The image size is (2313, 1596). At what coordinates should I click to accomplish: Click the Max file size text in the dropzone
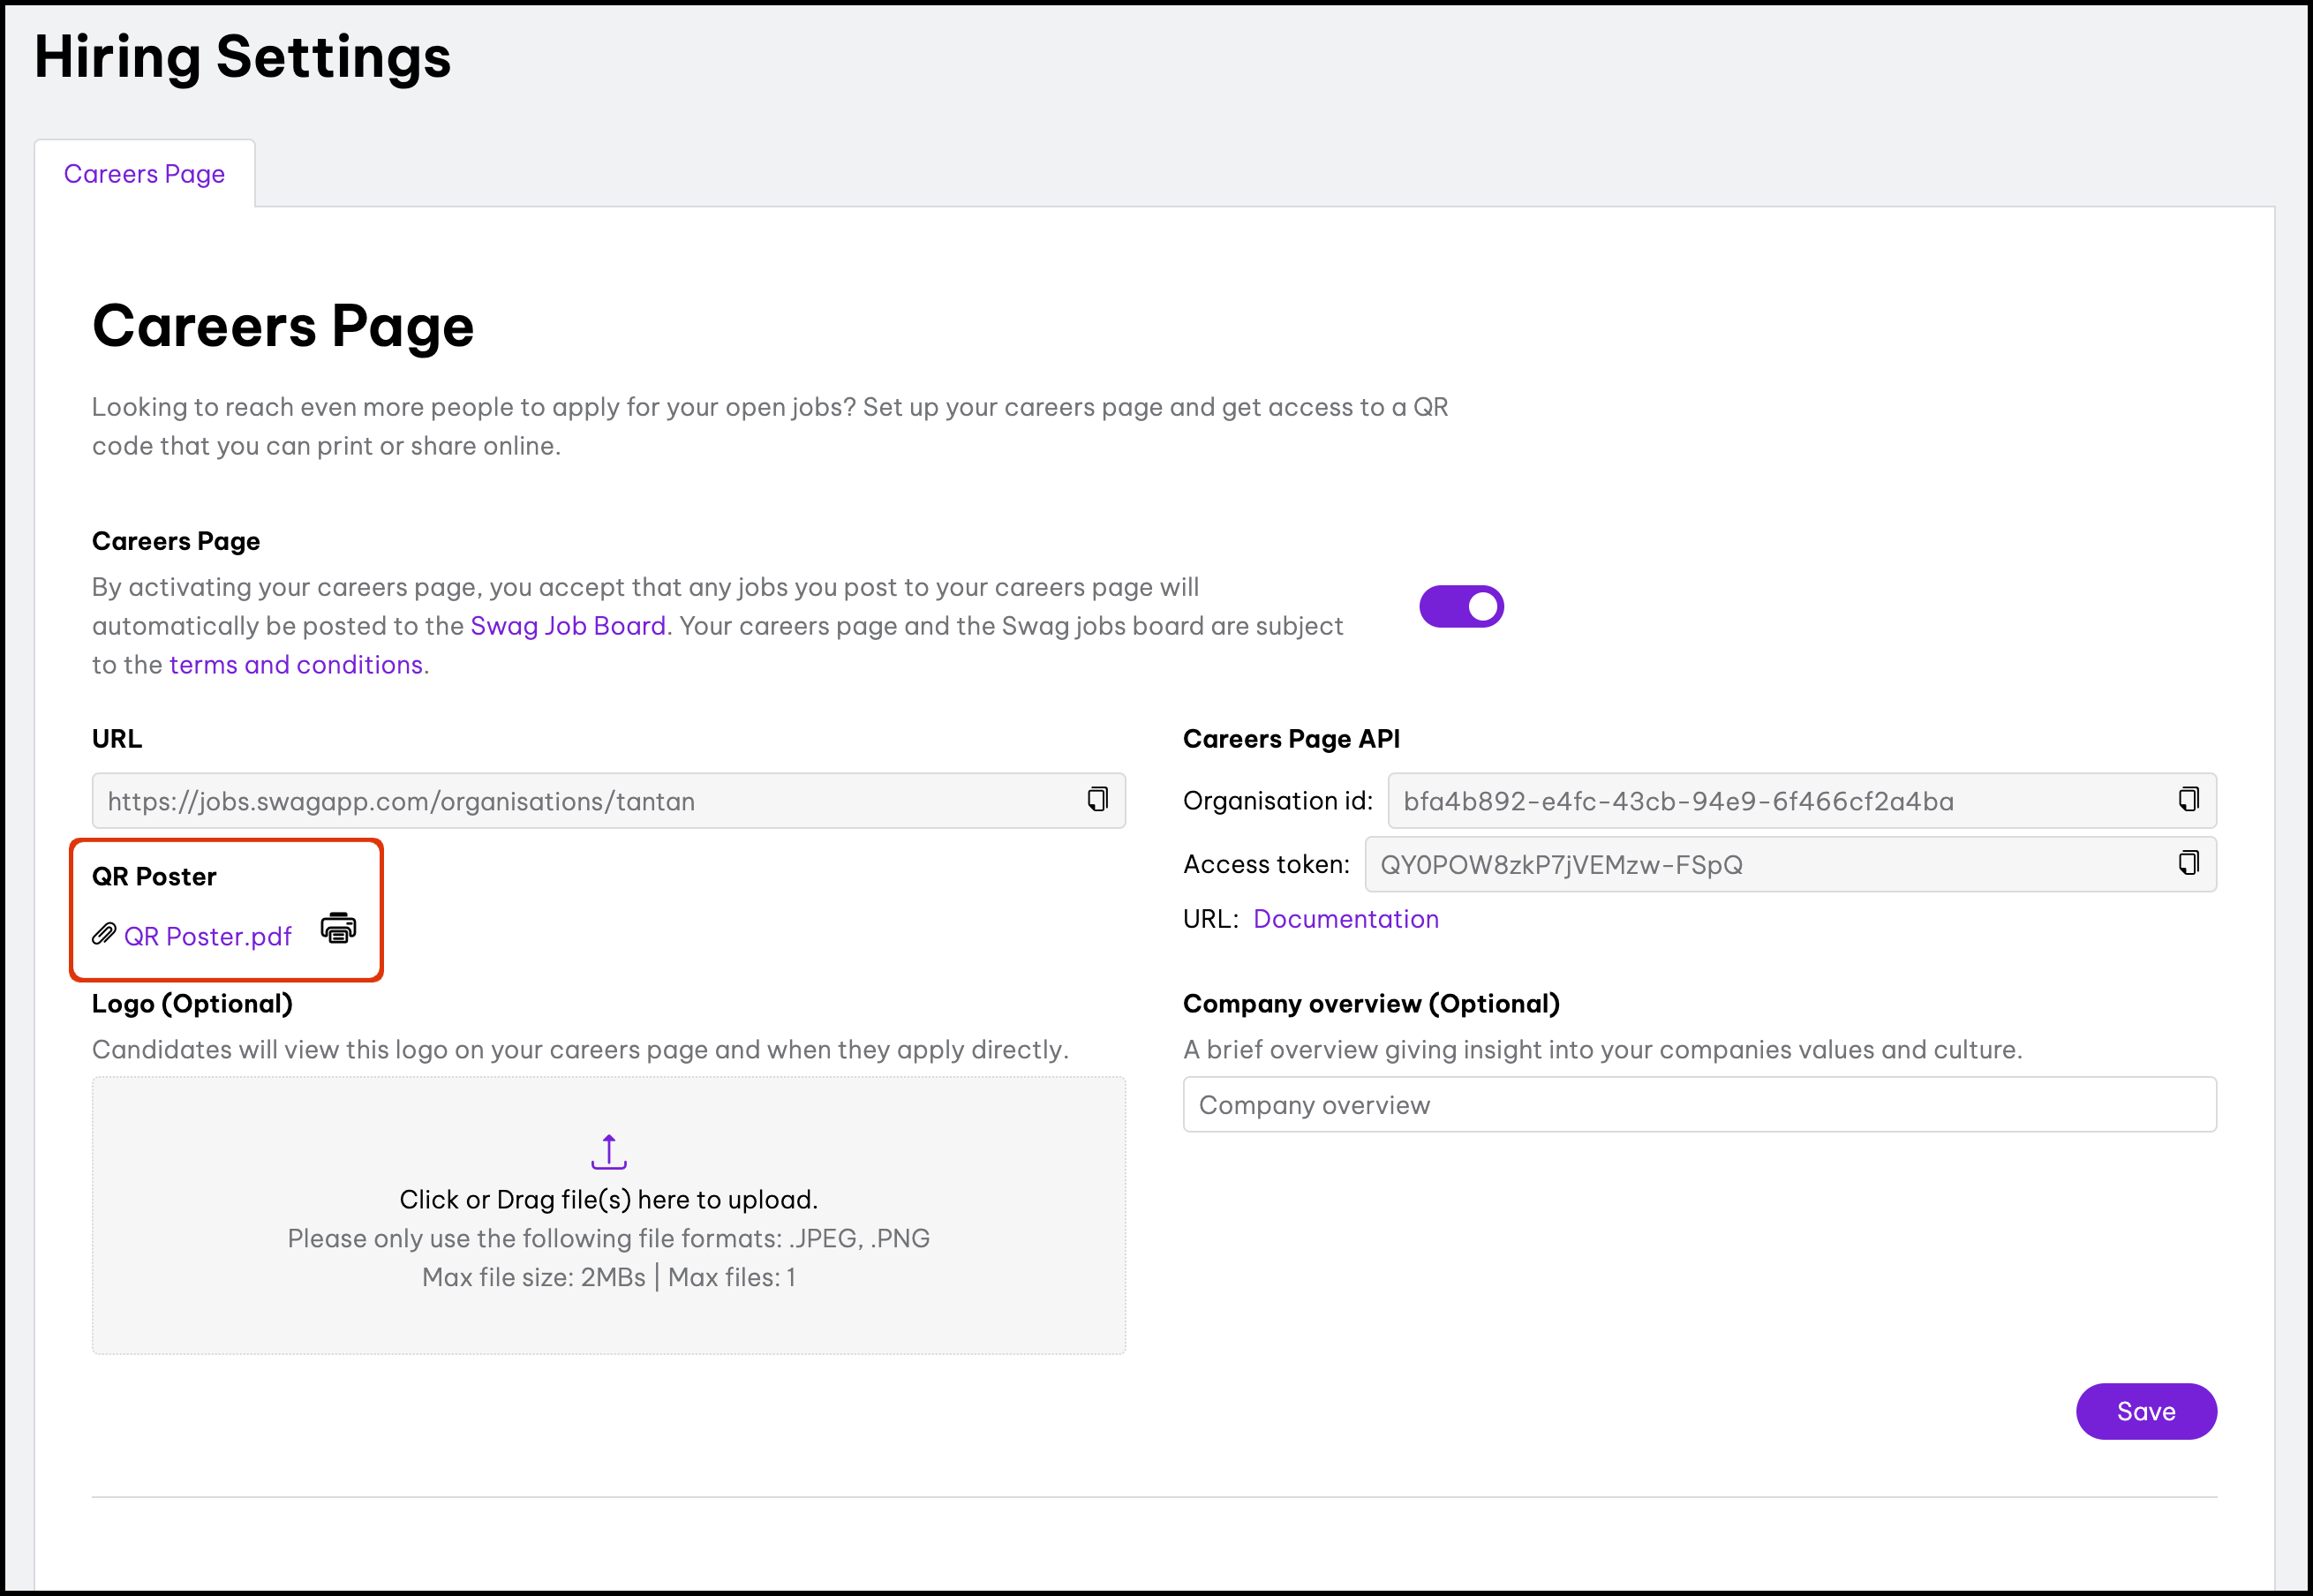point(533,1278)
